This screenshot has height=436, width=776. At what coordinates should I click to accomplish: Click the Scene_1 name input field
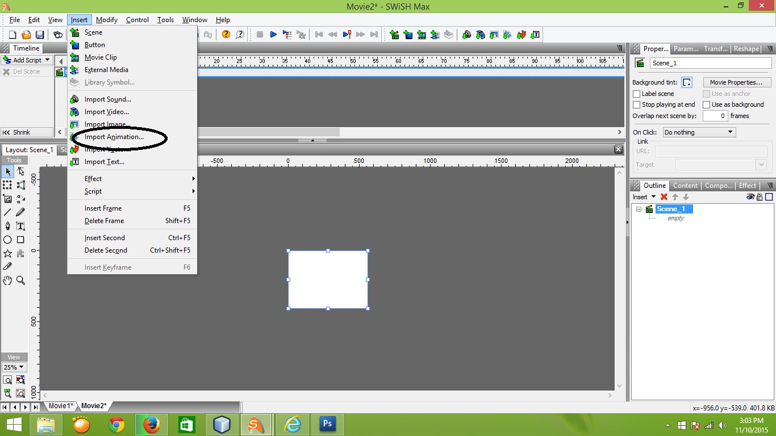(x=711, y=63)
